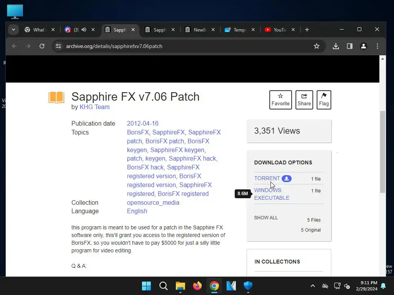Open the Windows Start menu
The image size is (394, 295).
point(146,286)
